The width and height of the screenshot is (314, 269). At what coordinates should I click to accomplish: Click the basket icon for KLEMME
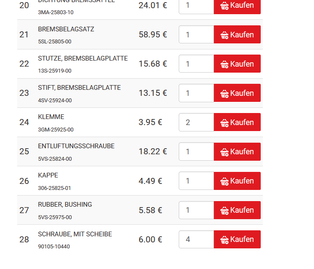coord(224,123)
